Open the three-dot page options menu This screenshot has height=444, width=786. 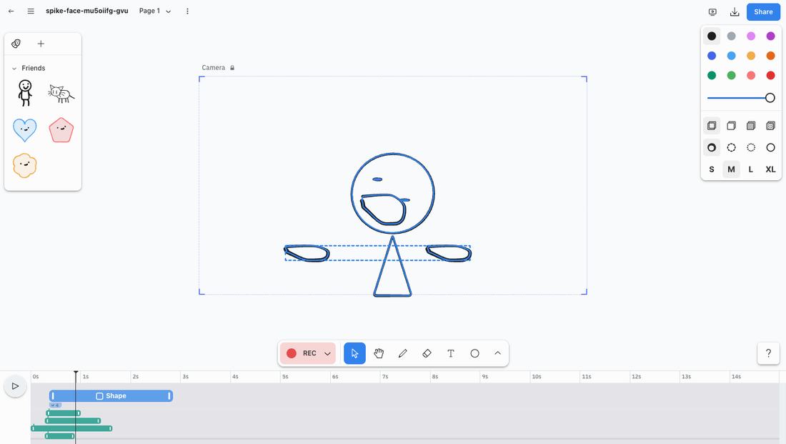coord(187,11)
